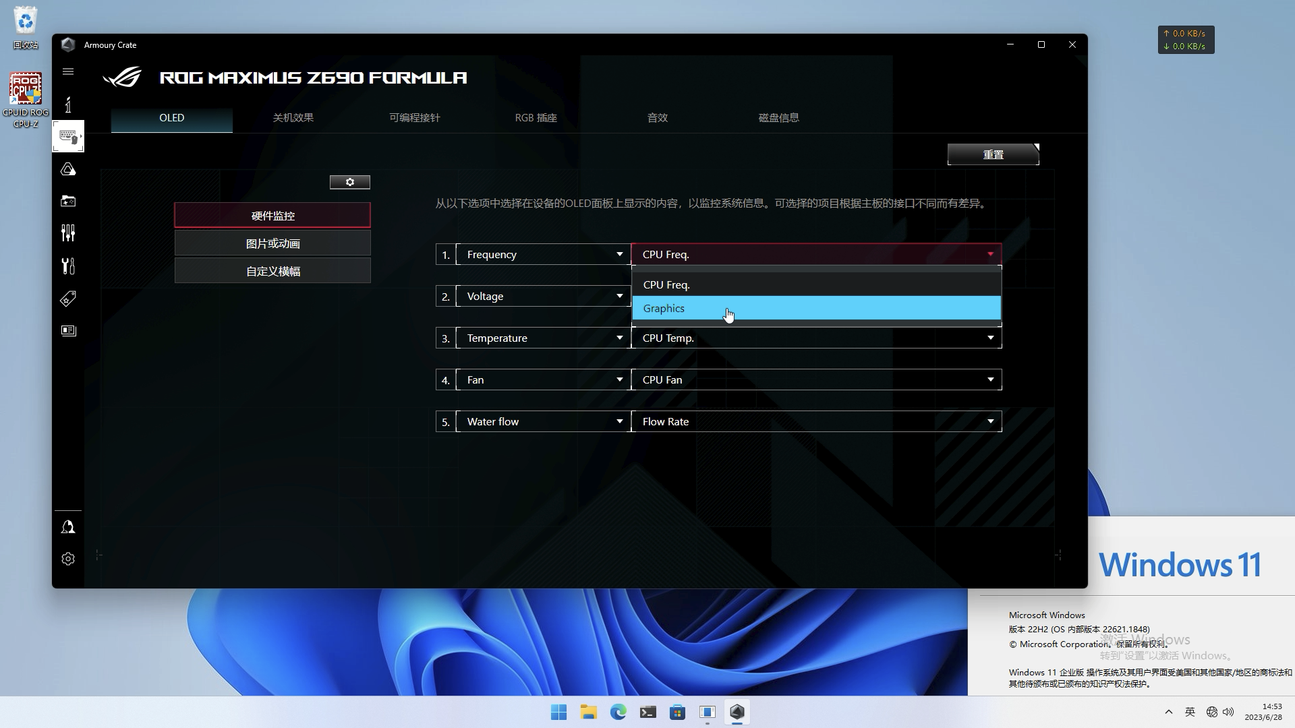Select 自定义横幅 mode button
The width and height of the screenshot is (1295, 728).
tap(272, 271)
